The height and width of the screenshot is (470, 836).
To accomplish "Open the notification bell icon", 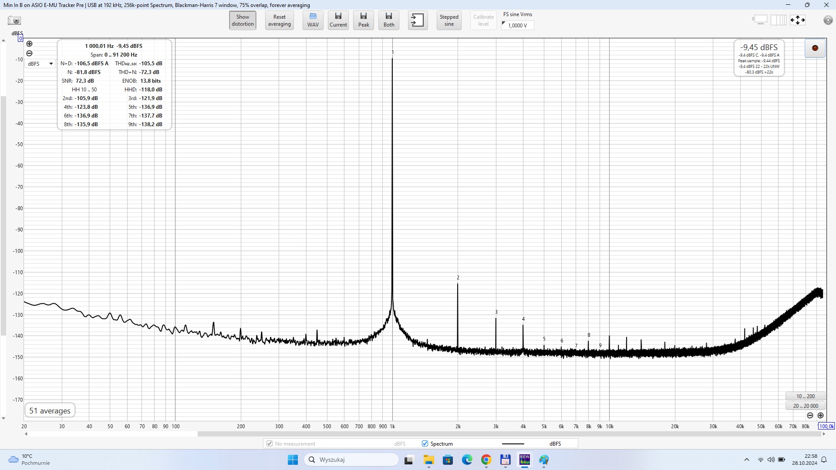I will (x=824, y=460).
